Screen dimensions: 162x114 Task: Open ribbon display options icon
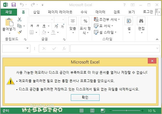pos(132,5)
